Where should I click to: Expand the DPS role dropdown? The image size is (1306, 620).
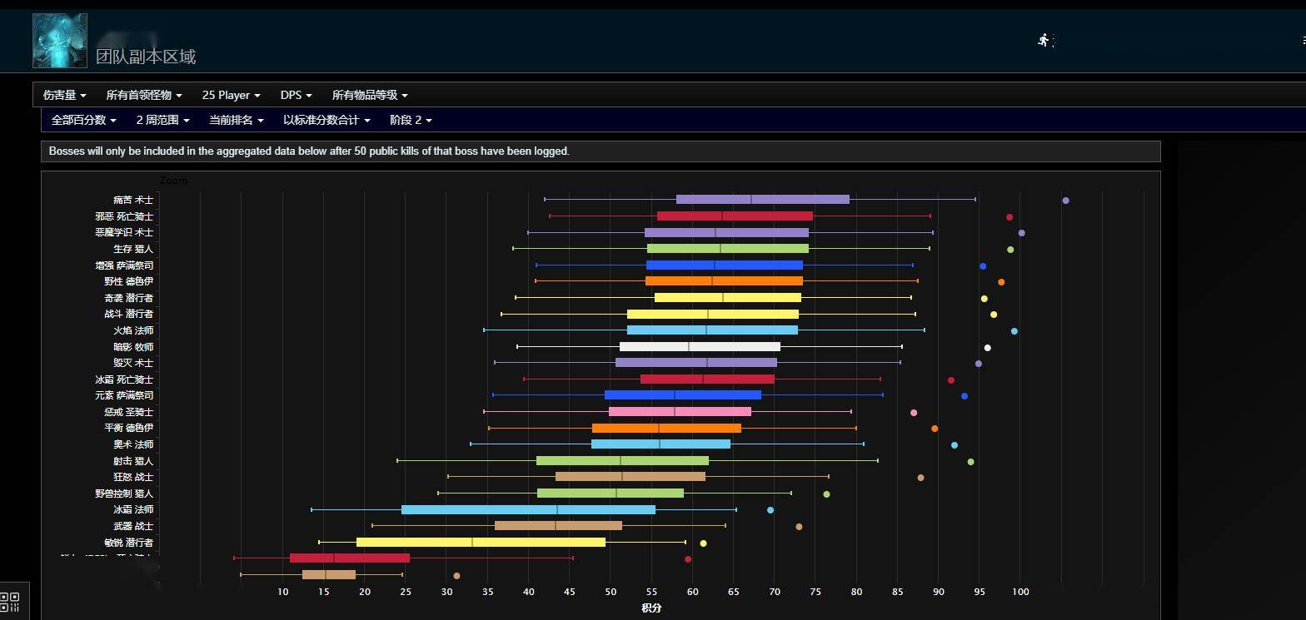point(297,96)
